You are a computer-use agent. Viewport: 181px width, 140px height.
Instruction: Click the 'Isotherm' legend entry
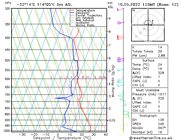82,23
